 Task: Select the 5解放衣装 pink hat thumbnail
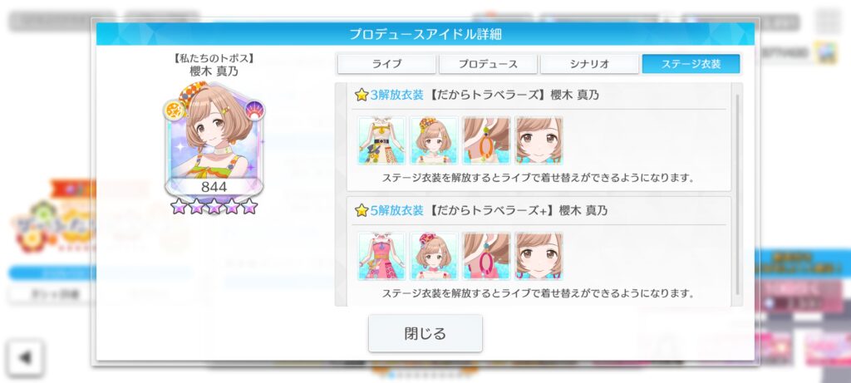(434, 256)
